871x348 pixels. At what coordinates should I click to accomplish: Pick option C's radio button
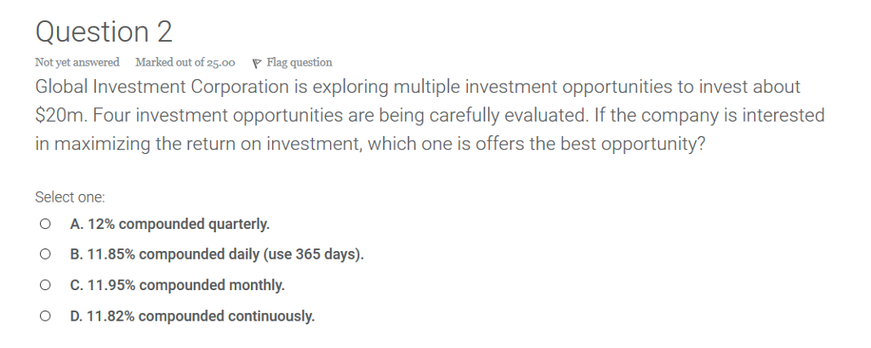click(45, 285)
